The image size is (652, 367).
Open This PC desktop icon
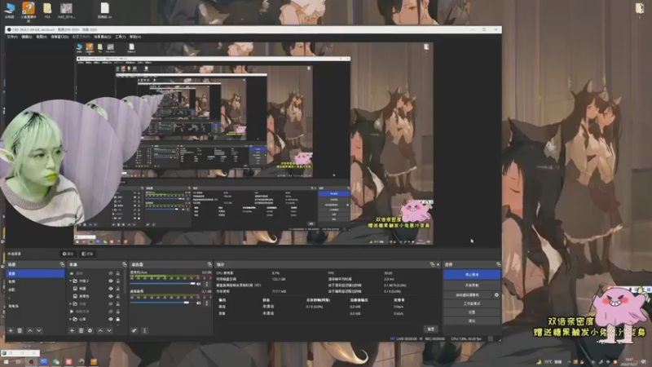(10, 10)
